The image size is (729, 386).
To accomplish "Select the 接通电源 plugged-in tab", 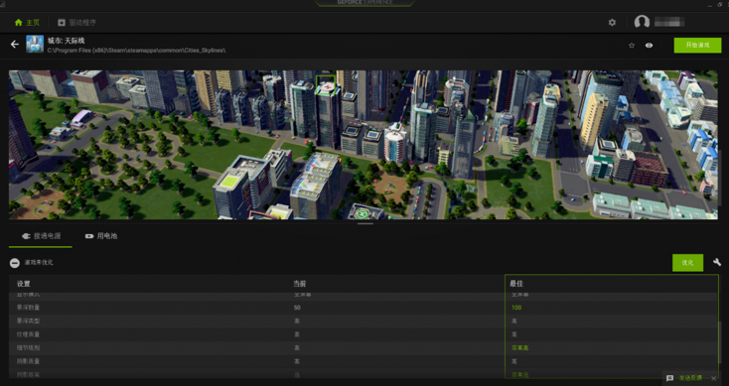I will tap(41, 236).
